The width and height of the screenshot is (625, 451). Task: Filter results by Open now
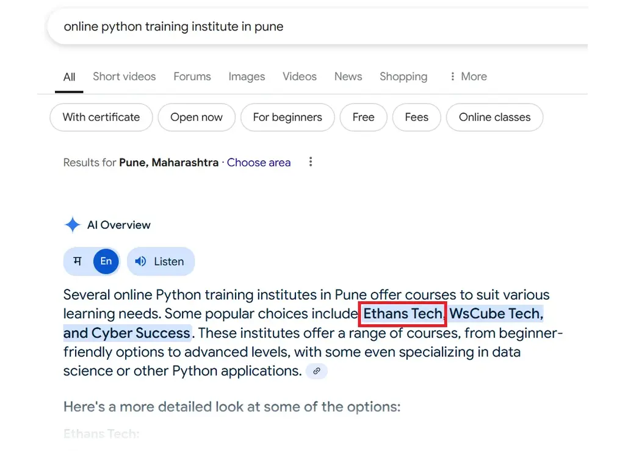[197, 118]
